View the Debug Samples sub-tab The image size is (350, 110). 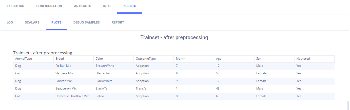(87, 23)
